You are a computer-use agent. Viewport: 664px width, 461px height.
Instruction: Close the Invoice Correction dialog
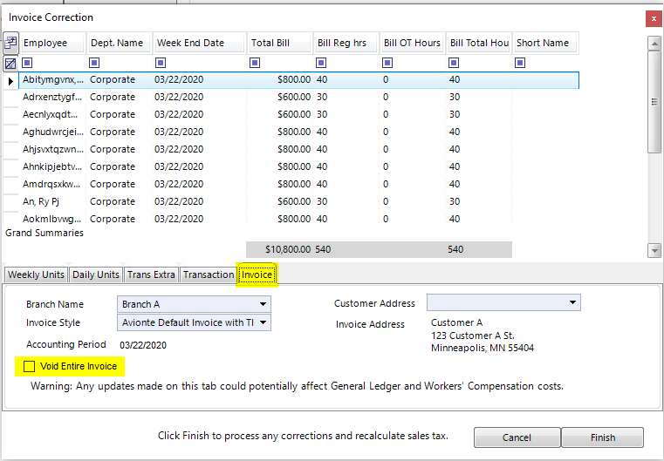[654, 19]
